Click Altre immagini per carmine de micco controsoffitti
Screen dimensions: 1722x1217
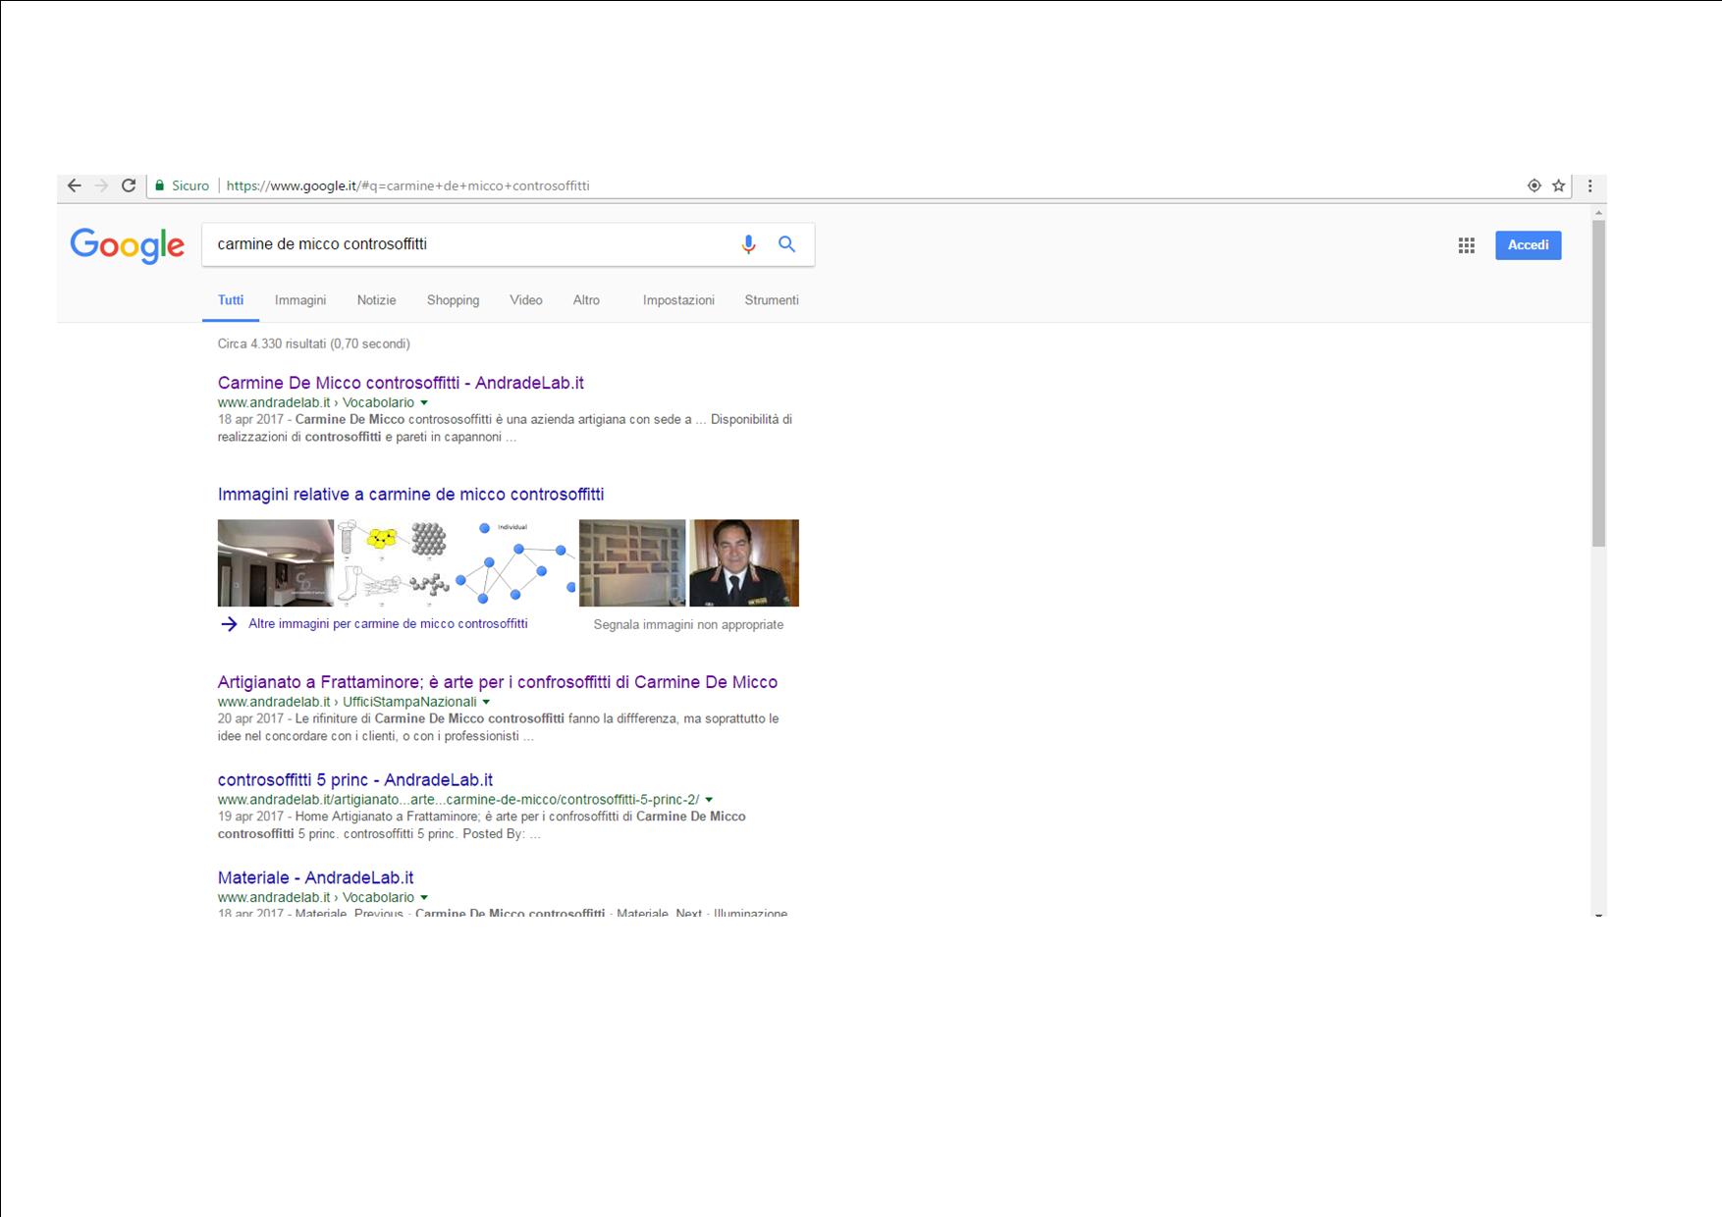click(x=388, y=624)
